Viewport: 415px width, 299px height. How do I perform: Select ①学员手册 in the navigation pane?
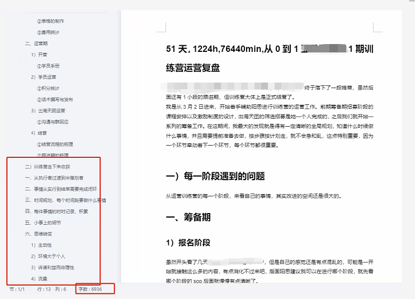pyautogui.click(x=48, y=66)
